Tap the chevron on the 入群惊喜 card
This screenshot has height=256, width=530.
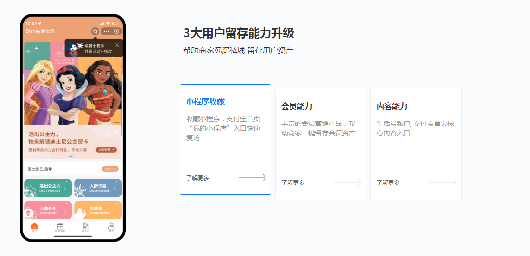[115, 188]
